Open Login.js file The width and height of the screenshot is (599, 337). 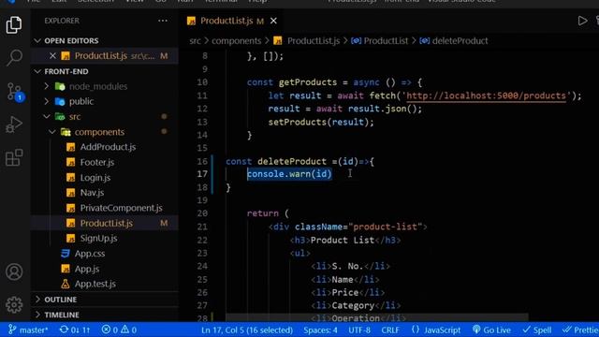pos(95,178)
